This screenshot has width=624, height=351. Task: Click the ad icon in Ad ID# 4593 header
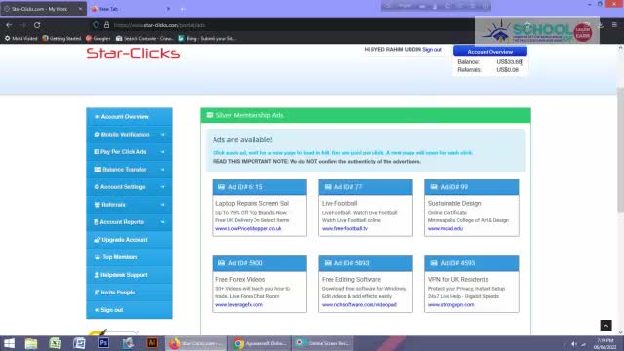click(x=434, y=263)
